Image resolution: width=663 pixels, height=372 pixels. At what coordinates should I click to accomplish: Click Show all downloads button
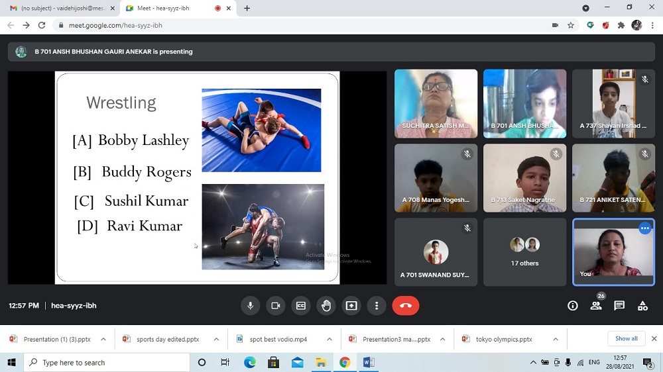626,339
